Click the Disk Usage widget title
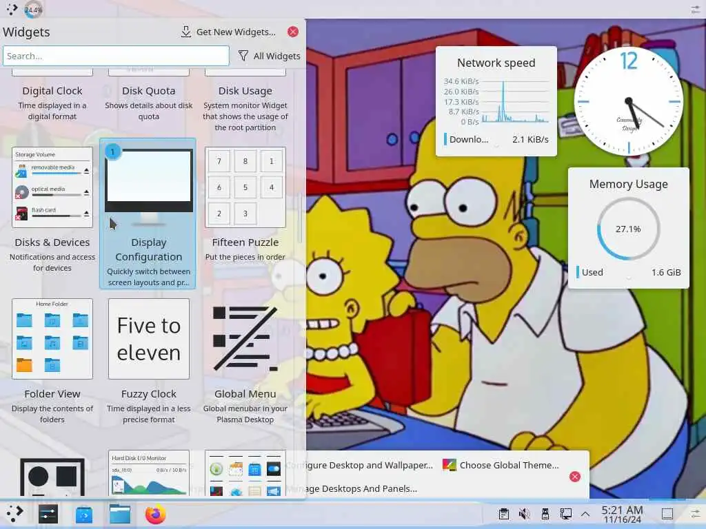Screen dimensions: 706x529 pyautogui.click(x=245, y=91)
